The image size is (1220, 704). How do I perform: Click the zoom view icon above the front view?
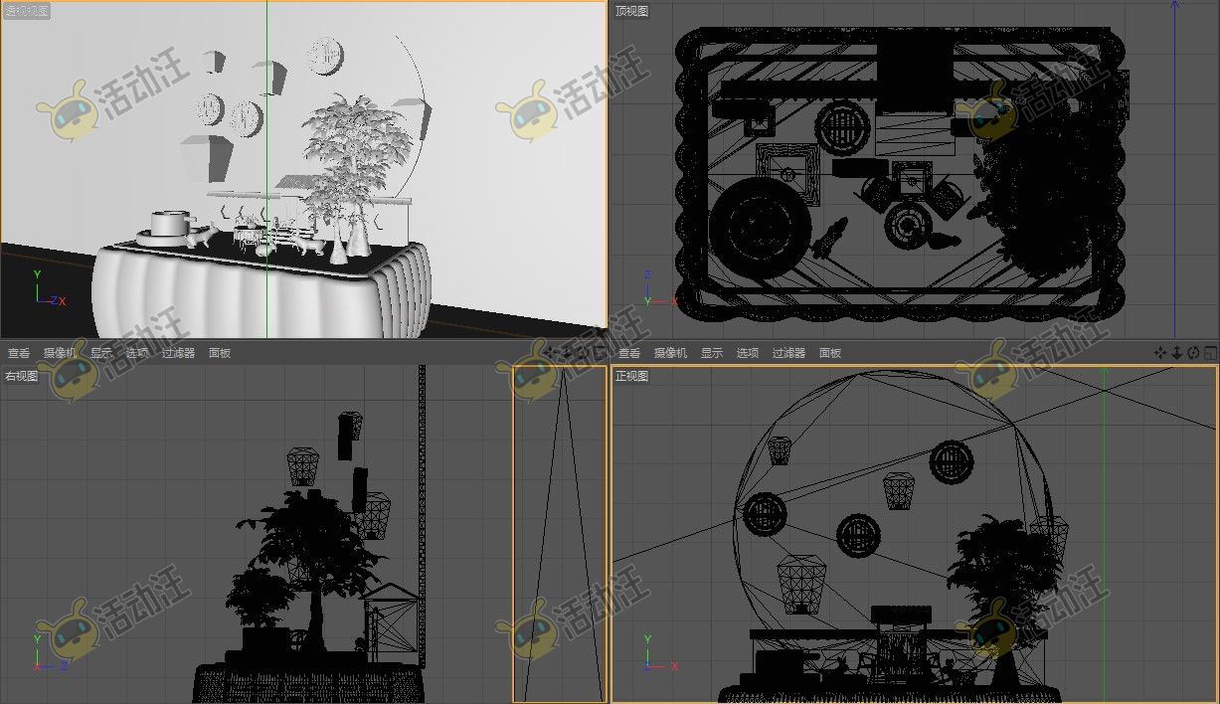tap(1177, 353)
